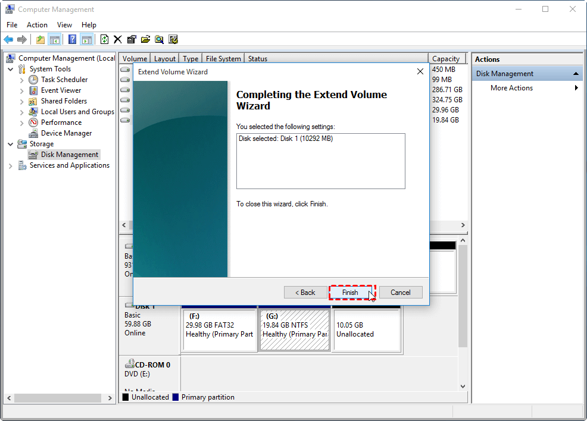Open the blue Help question mark icon
This screenshot has height=421, width=587.
(x=72, y=39)
